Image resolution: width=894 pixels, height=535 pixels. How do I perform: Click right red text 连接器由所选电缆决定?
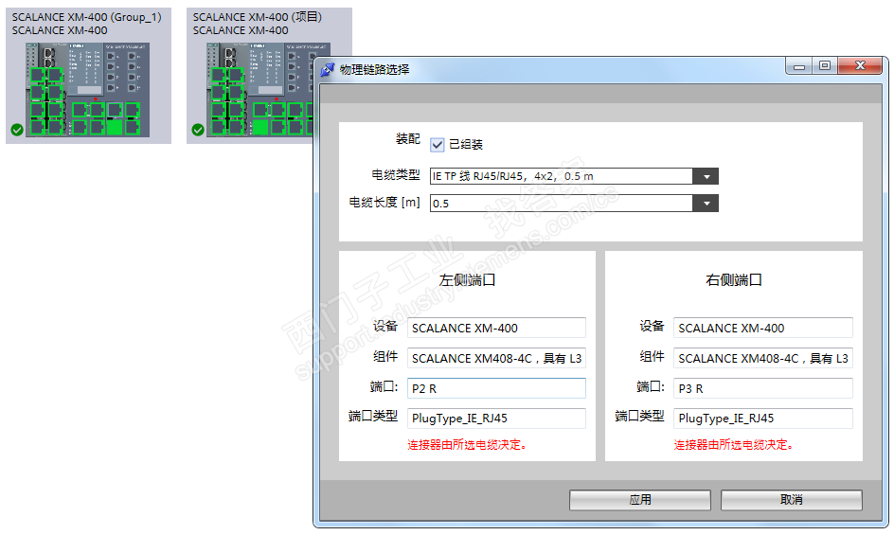pyautogui.click(x=734, y=445)
